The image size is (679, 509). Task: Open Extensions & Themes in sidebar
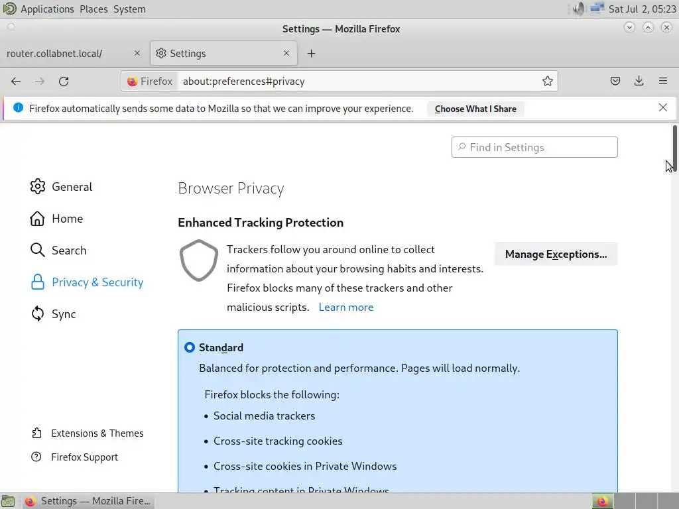[x=97, y=433]
